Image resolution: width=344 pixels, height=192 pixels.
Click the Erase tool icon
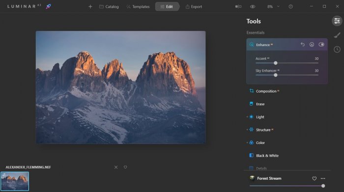pyautogui.click(x=252, y=104)
